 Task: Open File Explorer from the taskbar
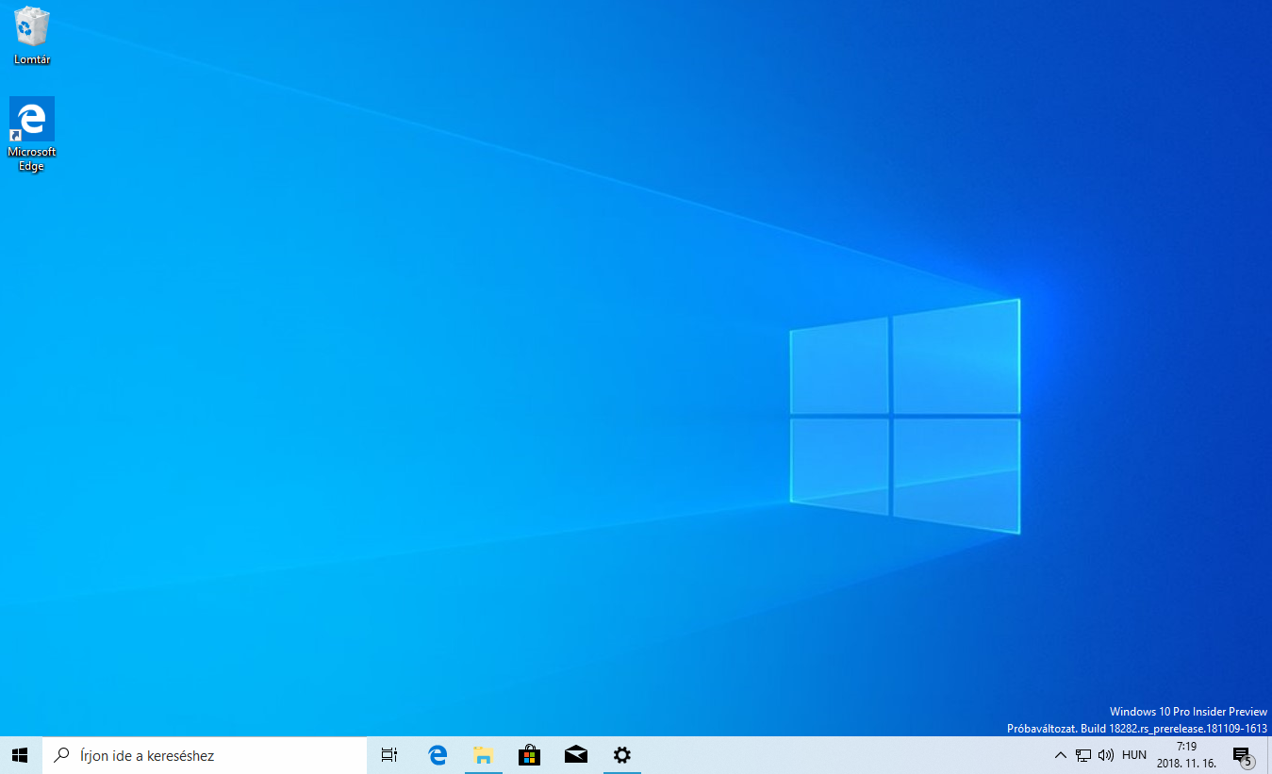(x=484, y=755)
